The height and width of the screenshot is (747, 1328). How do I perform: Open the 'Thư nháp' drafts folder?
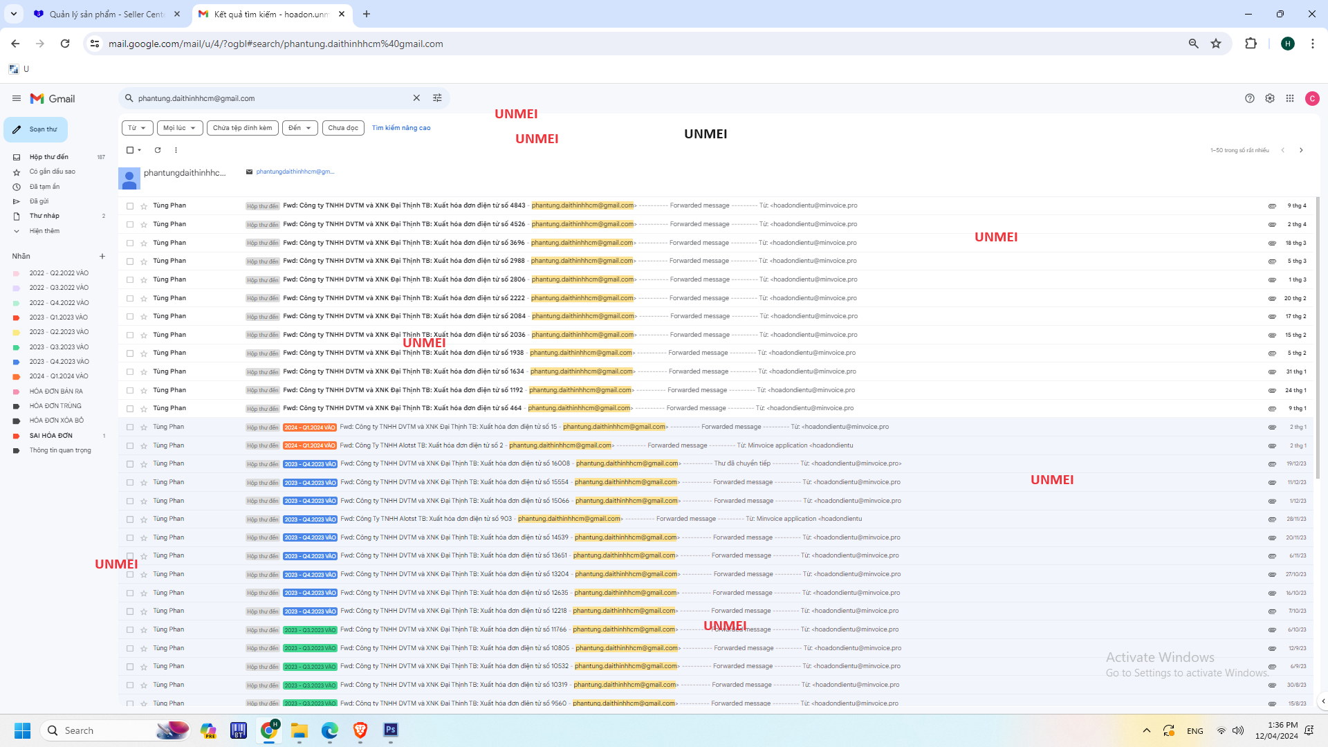coord(44,216)
